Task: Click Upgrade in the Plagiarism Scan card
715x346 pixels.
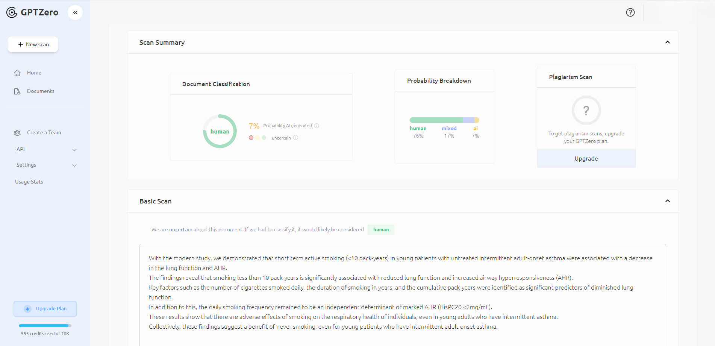Action: click(586, 158)
